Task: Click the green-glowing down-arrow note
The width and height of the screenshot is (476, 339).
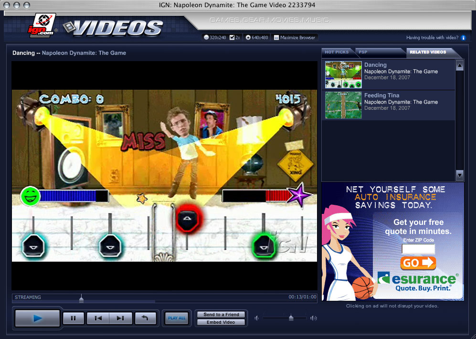Action: pos(264,246)
